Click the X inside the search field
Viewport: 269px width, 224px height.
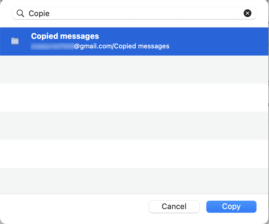(247, 13)
